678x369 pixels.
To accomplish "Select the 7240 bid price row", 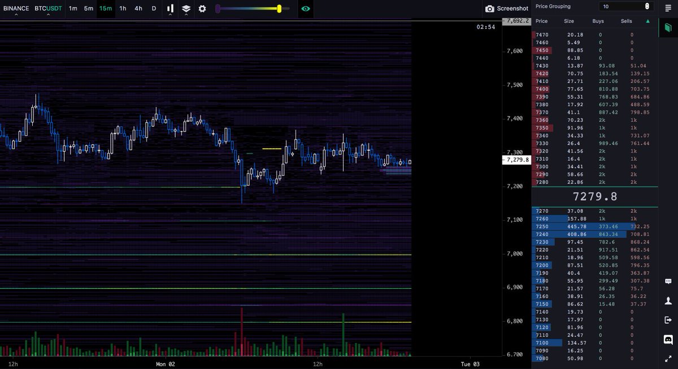I will (x=595, y=234).
